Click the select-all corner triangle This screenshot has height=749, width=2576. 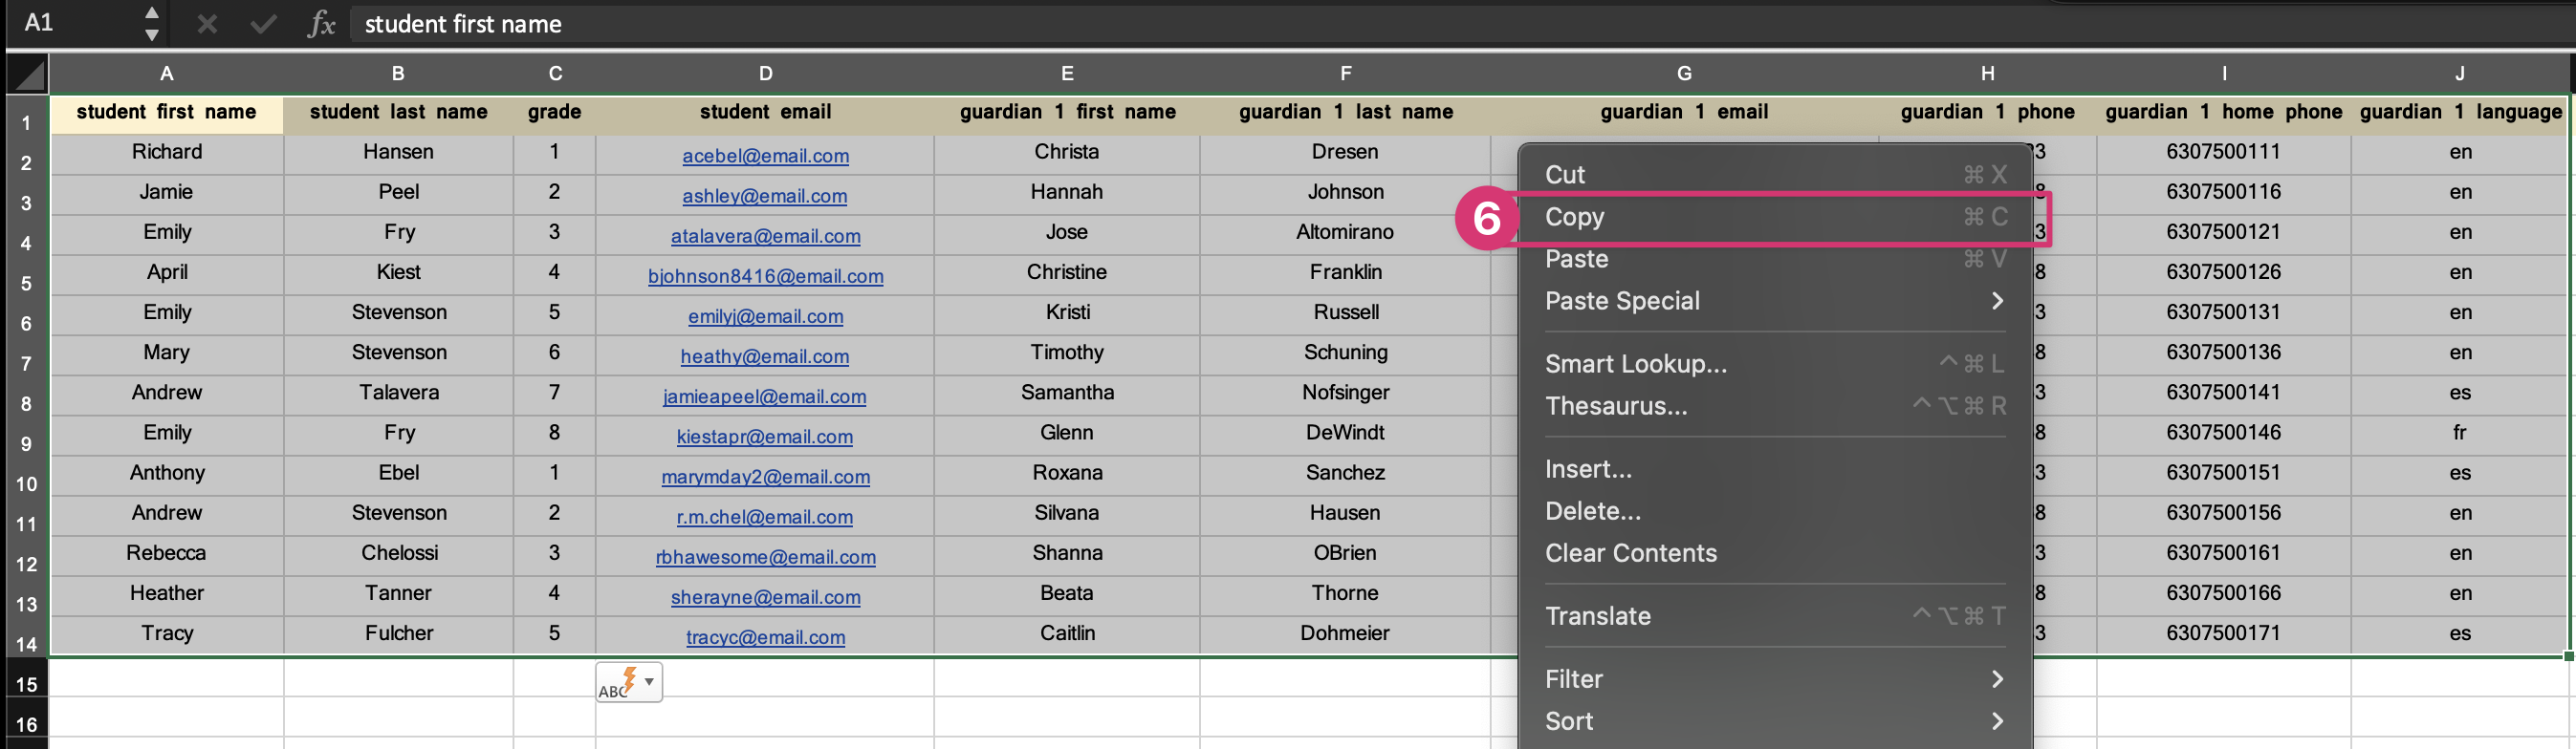coord(28,75)
